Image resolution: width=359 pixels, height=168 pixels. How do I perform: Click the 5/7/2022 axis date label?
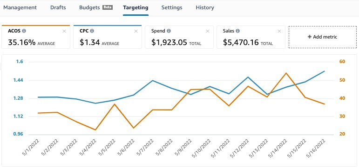[146, 147]
